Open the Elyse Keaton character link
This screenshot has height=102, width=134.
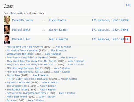[x=57, y=20]
